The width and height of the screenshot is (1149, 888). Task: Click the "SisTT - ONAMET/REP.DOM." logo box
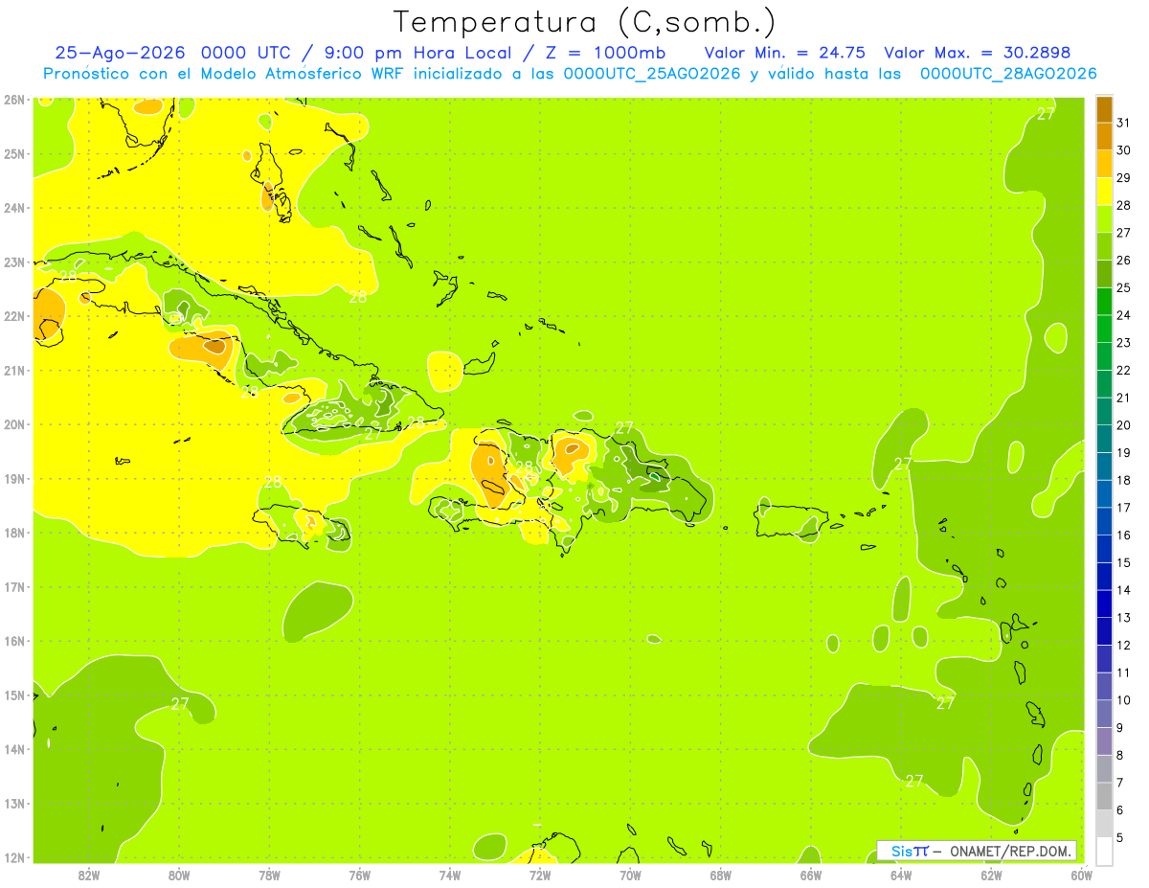click(977, 851)
